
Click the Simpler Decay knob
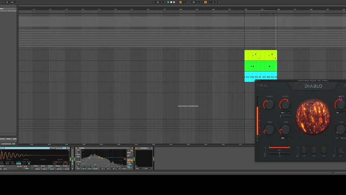pos(42,168)
